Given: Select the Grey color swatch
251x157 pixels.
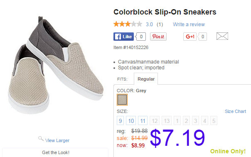Looking at the screenshot, I should (x=122, y=100).
